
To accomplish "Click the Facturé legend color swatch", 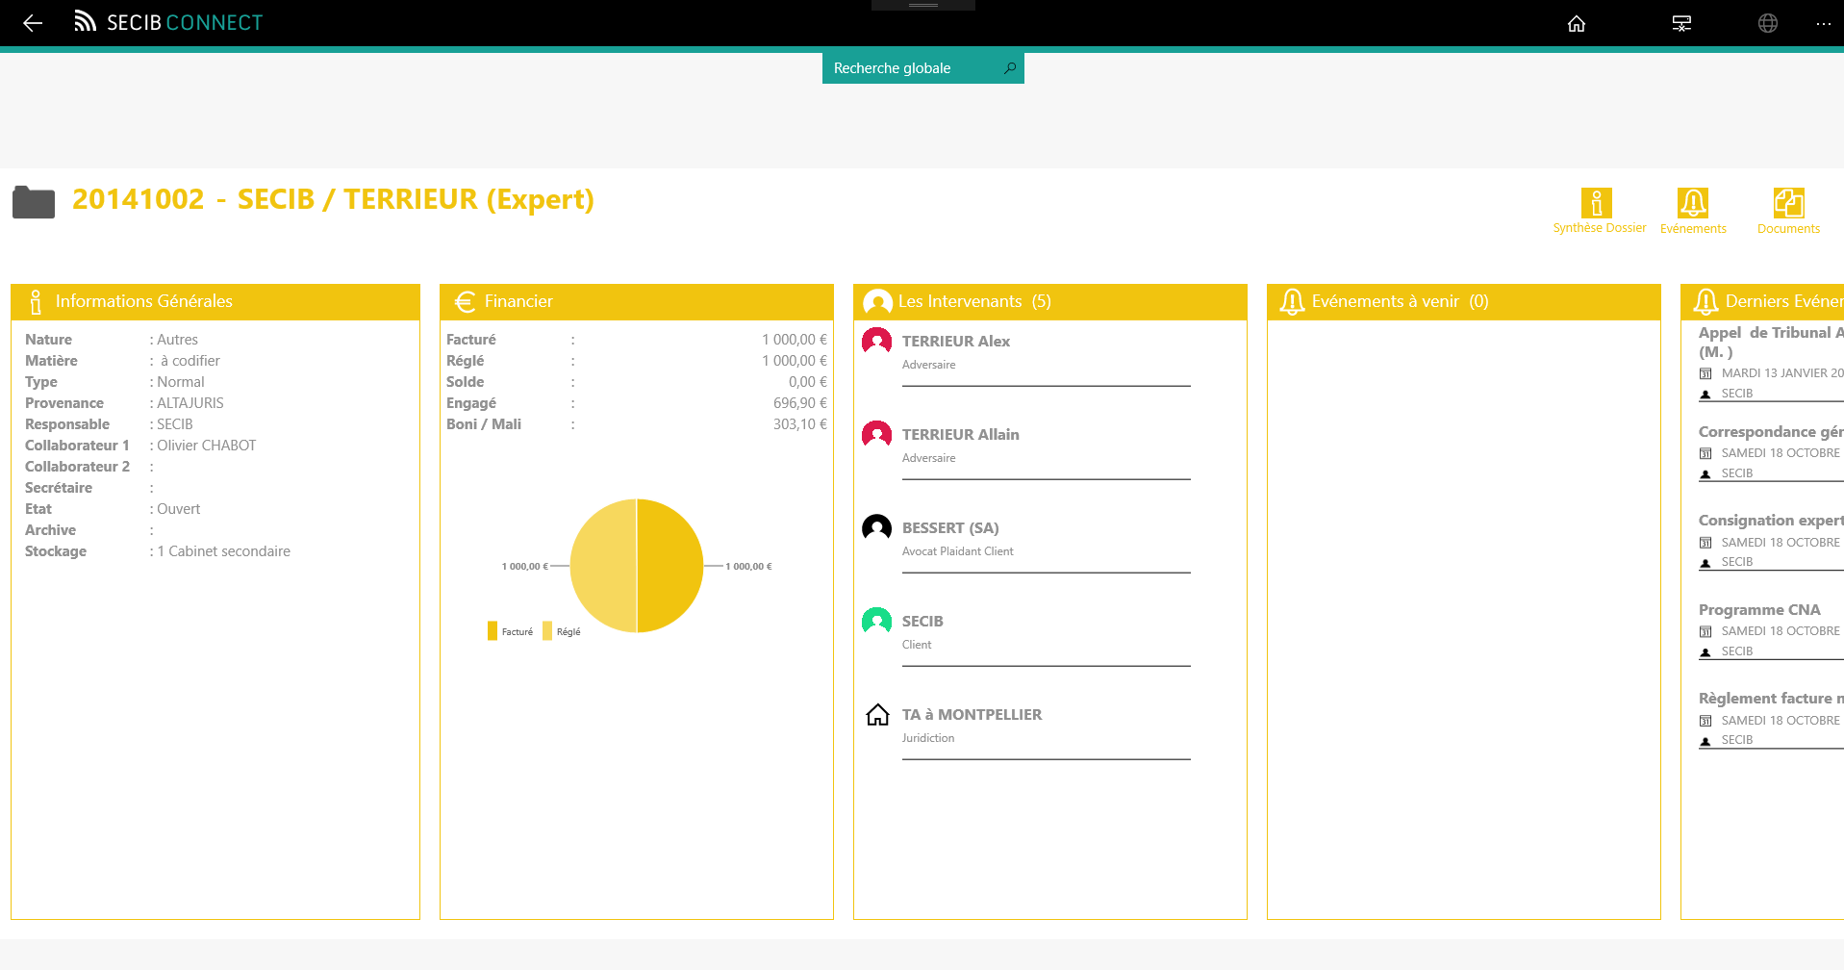I will click(x=493, y=631).
